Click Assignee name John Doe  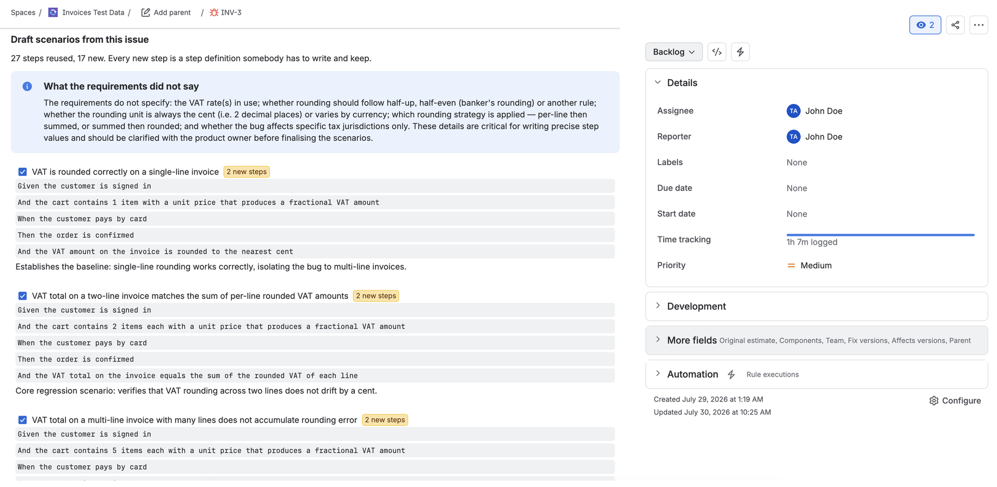824,111
